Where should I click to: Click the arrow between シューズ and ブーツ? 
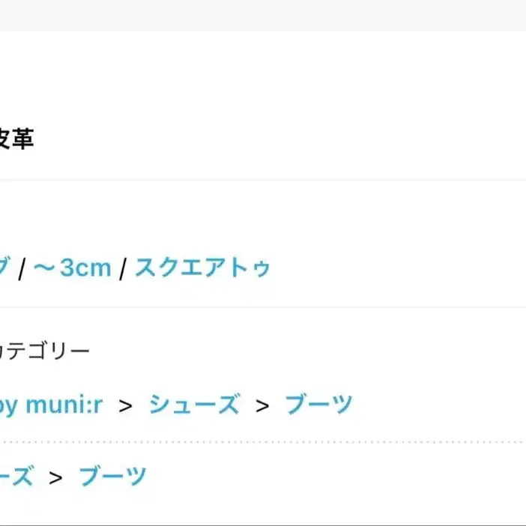(x=262, y=406)
